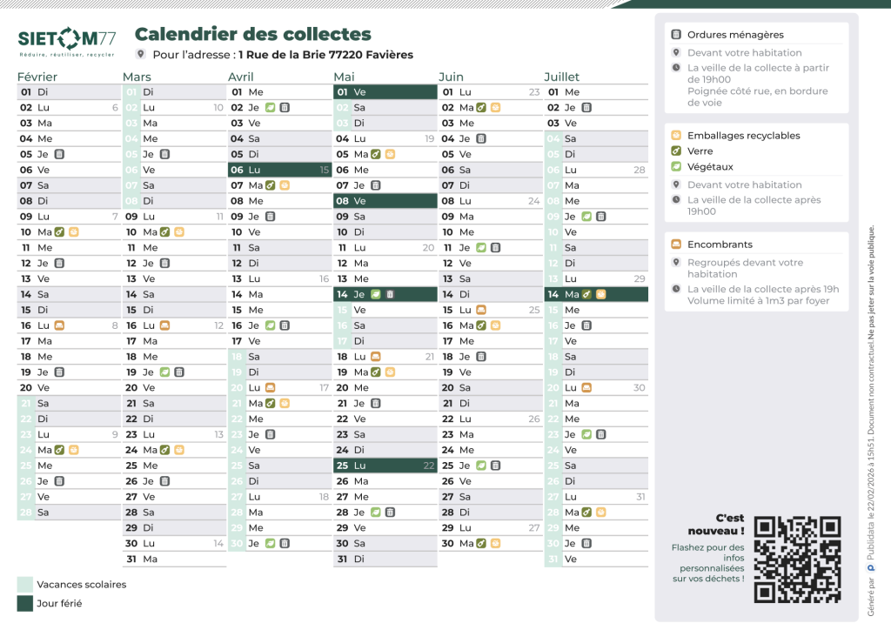Click the 25 Lu holiday row in Mai
This screenshot has height=630, width=891.
coord(385,466)
